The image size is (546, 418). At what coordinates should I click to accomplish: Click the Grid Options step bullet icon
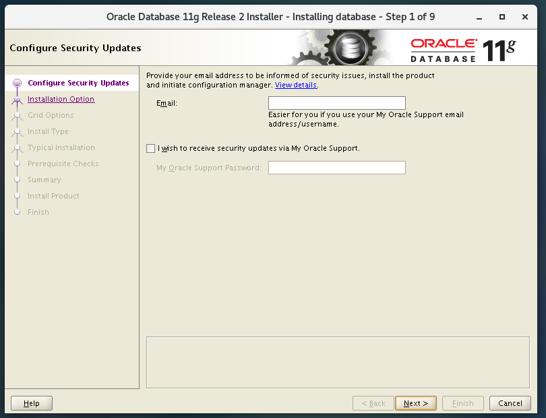pyautogui.click(x=17, y=116)
